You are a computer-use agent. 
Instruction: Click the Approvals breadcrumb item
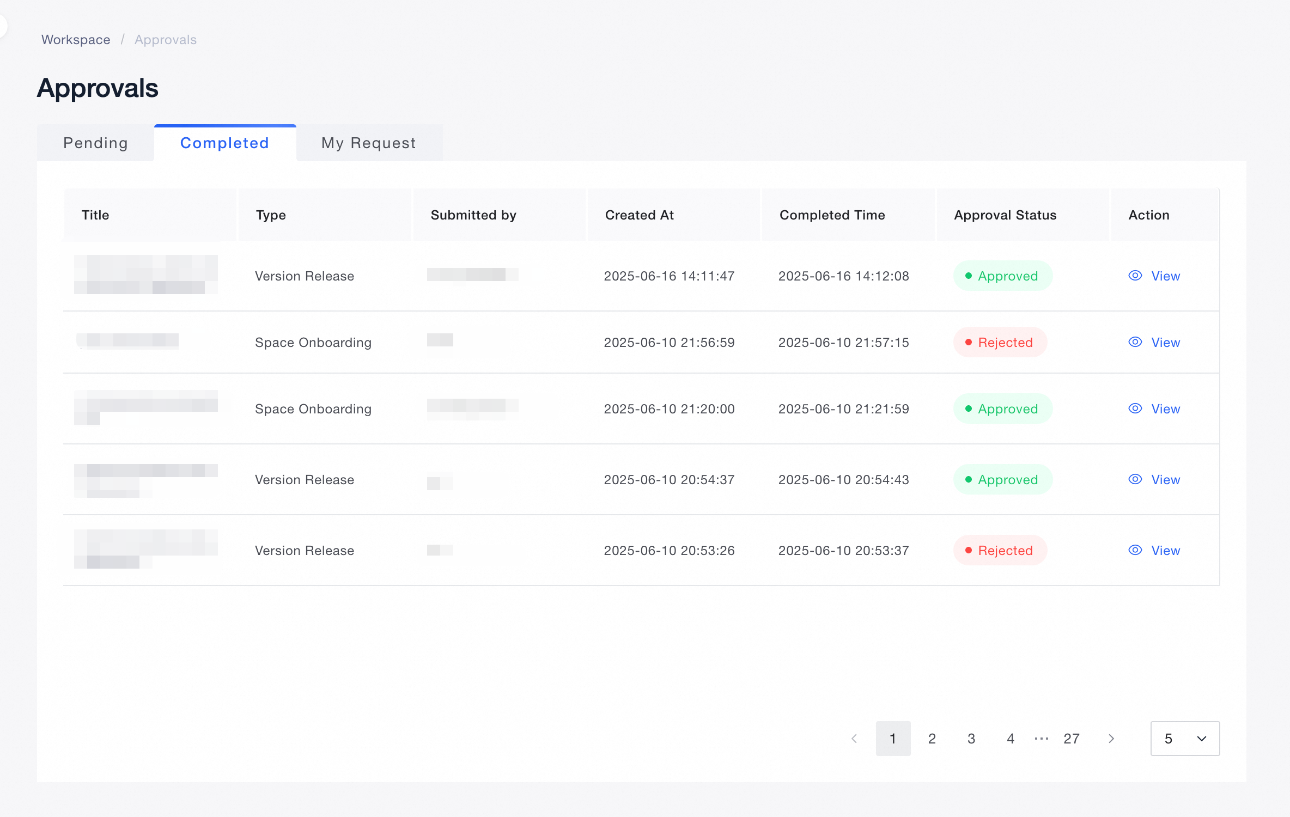click(x=166, y=40)
